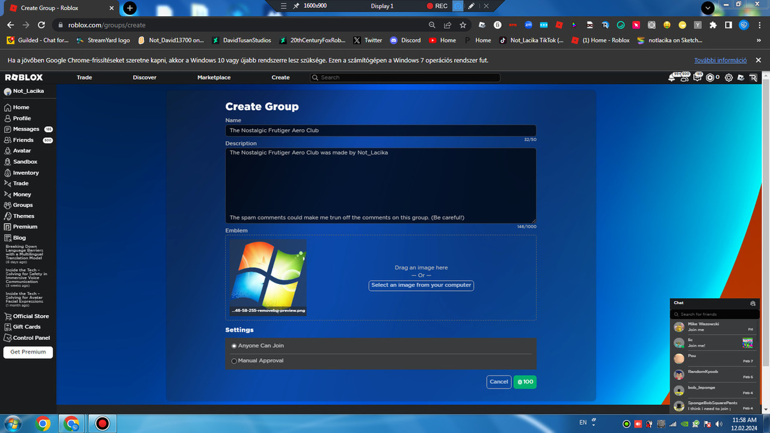Click the recorder pencil annotate icon
This screenshot has width=770, height=433.
click(x=472, y=6)
